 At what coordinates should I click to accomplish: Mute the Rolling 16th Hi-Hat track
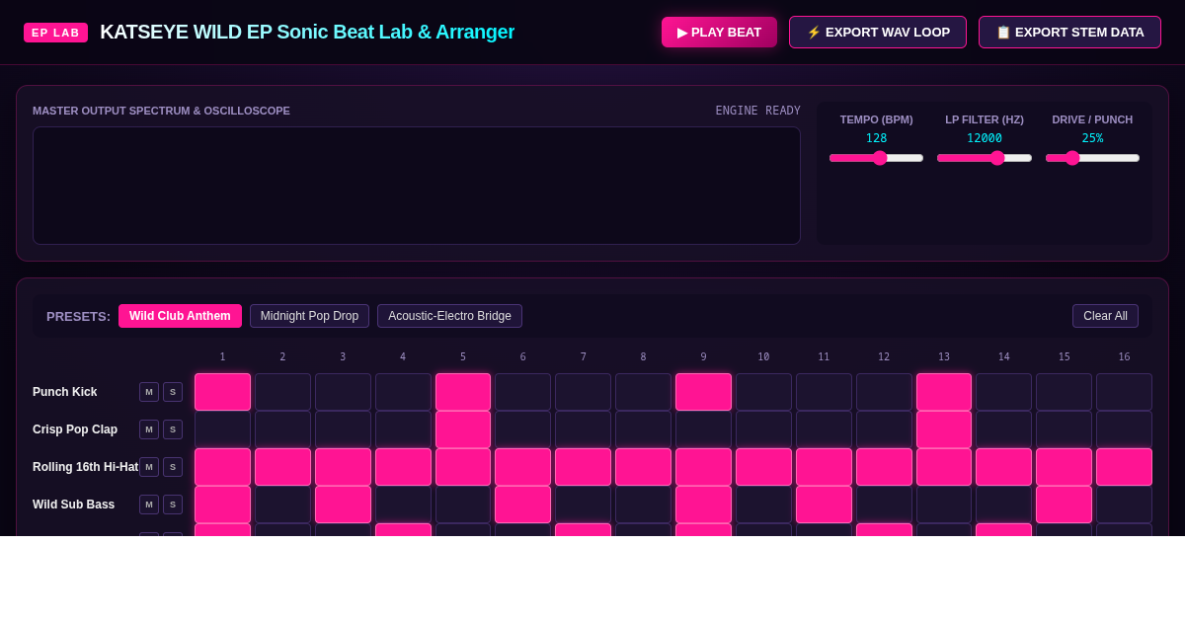149,467
